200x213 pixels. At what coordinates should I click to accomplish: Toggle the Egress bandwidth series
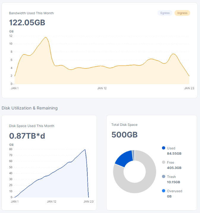[165, 13]
